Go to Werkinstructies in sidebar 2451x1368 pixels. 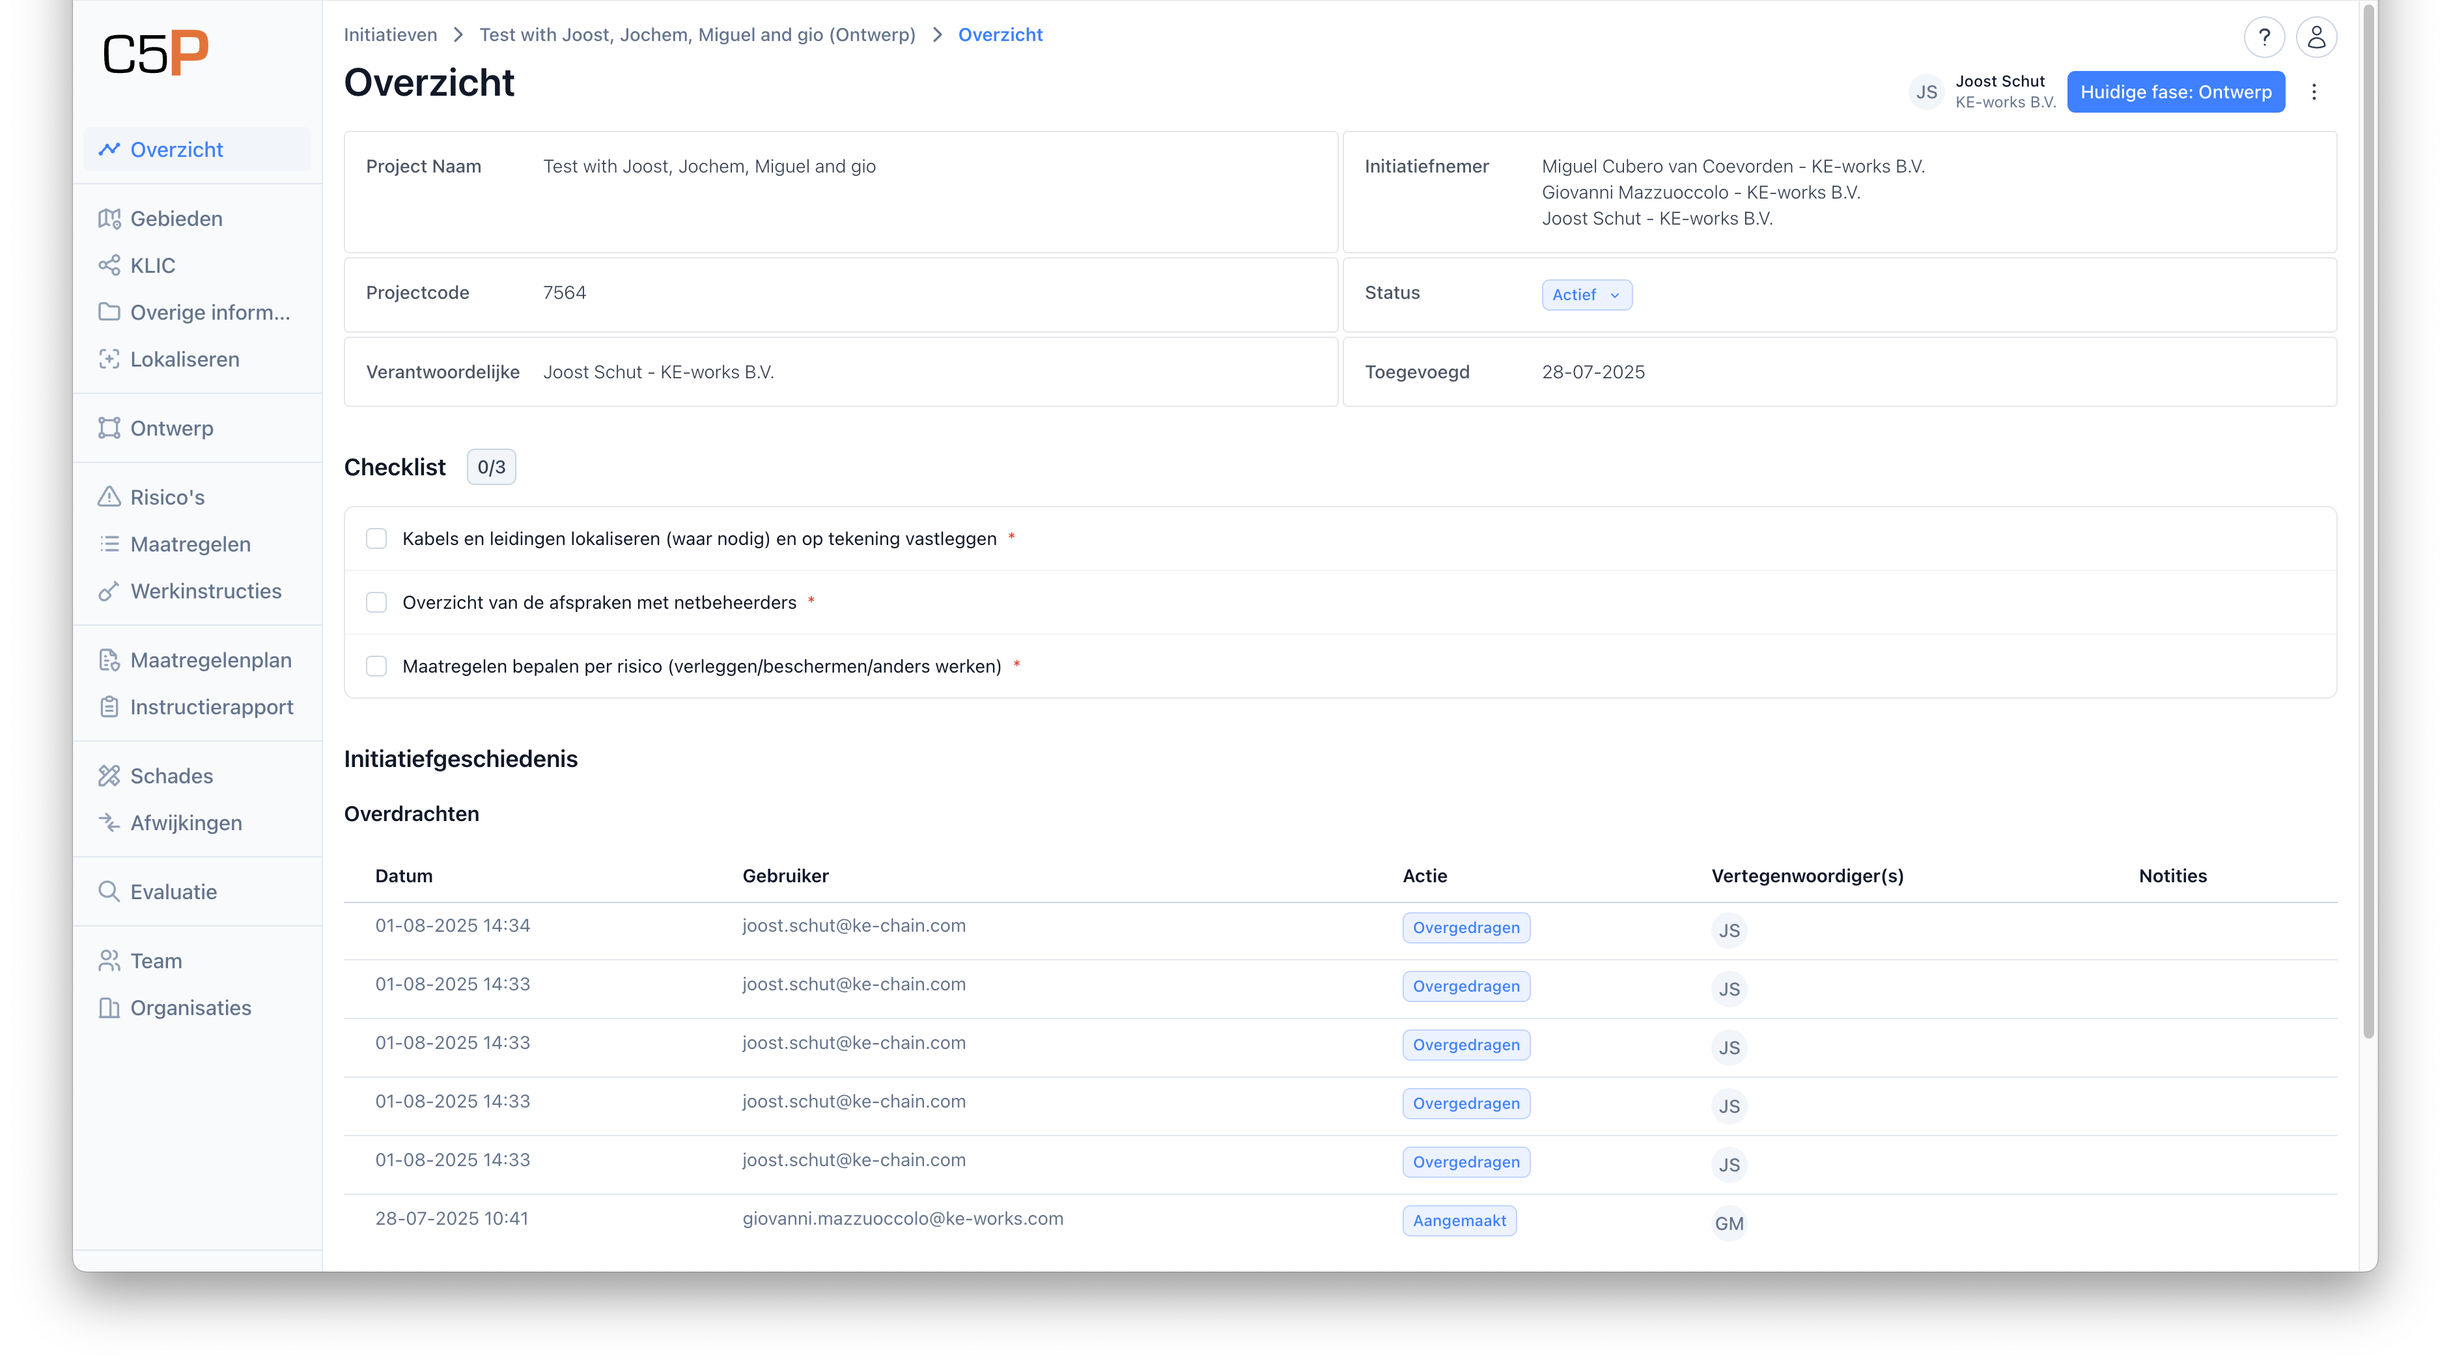[x=206, y=591]
